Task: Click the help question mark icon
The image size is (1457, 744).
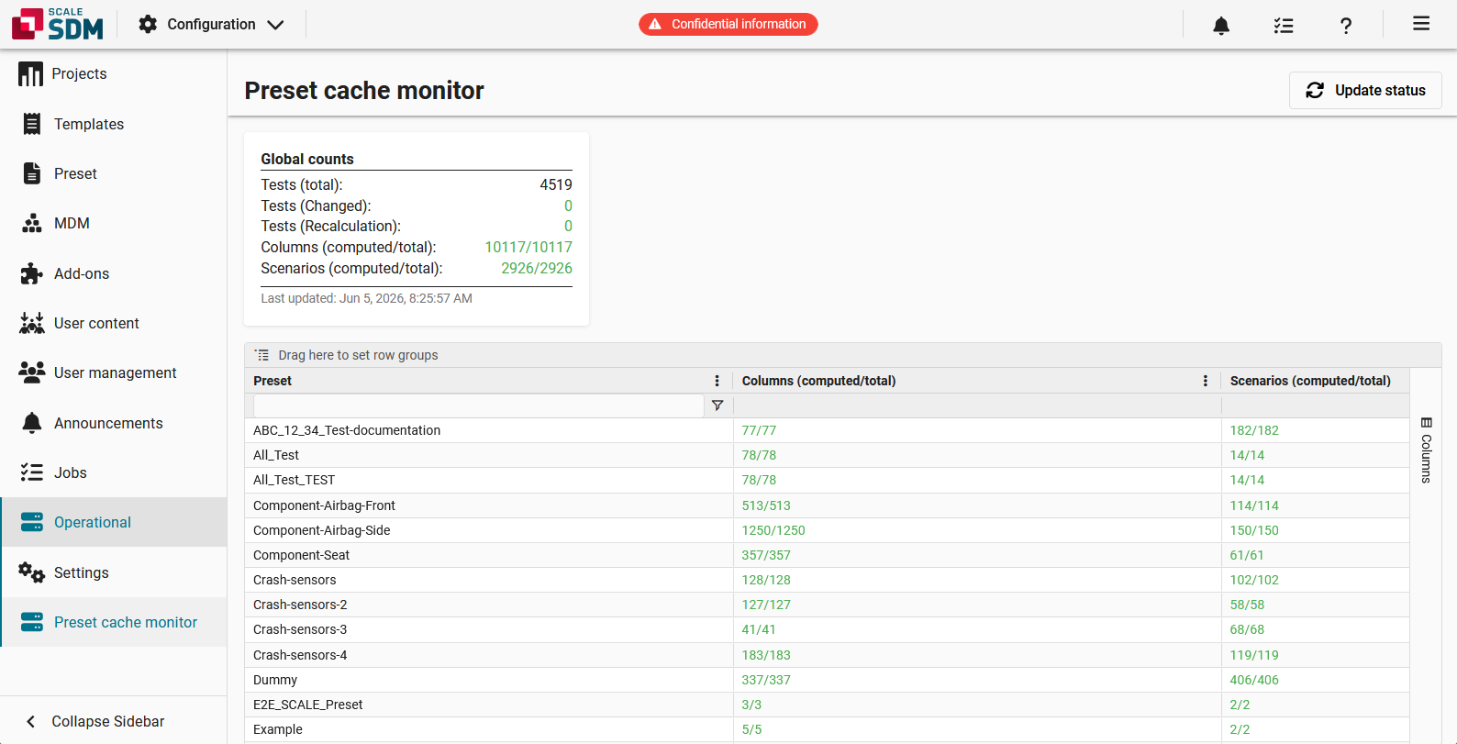Action: 1346,26
